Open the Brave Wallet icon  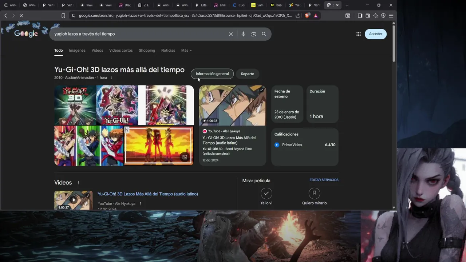click(x=368, y=16)
